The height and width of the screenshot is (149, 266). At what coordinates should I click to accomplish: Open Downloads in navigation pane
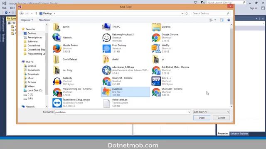33,74
